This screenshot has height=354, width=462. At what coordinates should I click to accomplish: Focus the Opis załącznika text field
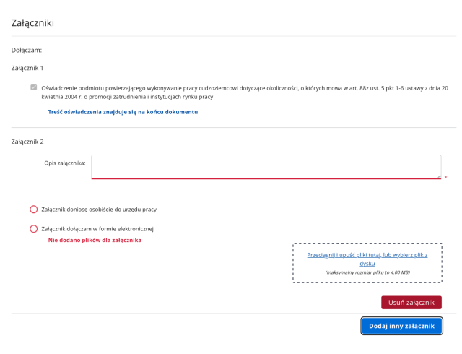click(x=266, y=166)
